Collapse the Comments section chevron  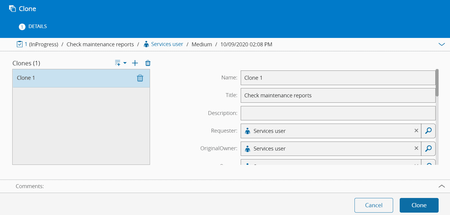(x=442, y=186)
